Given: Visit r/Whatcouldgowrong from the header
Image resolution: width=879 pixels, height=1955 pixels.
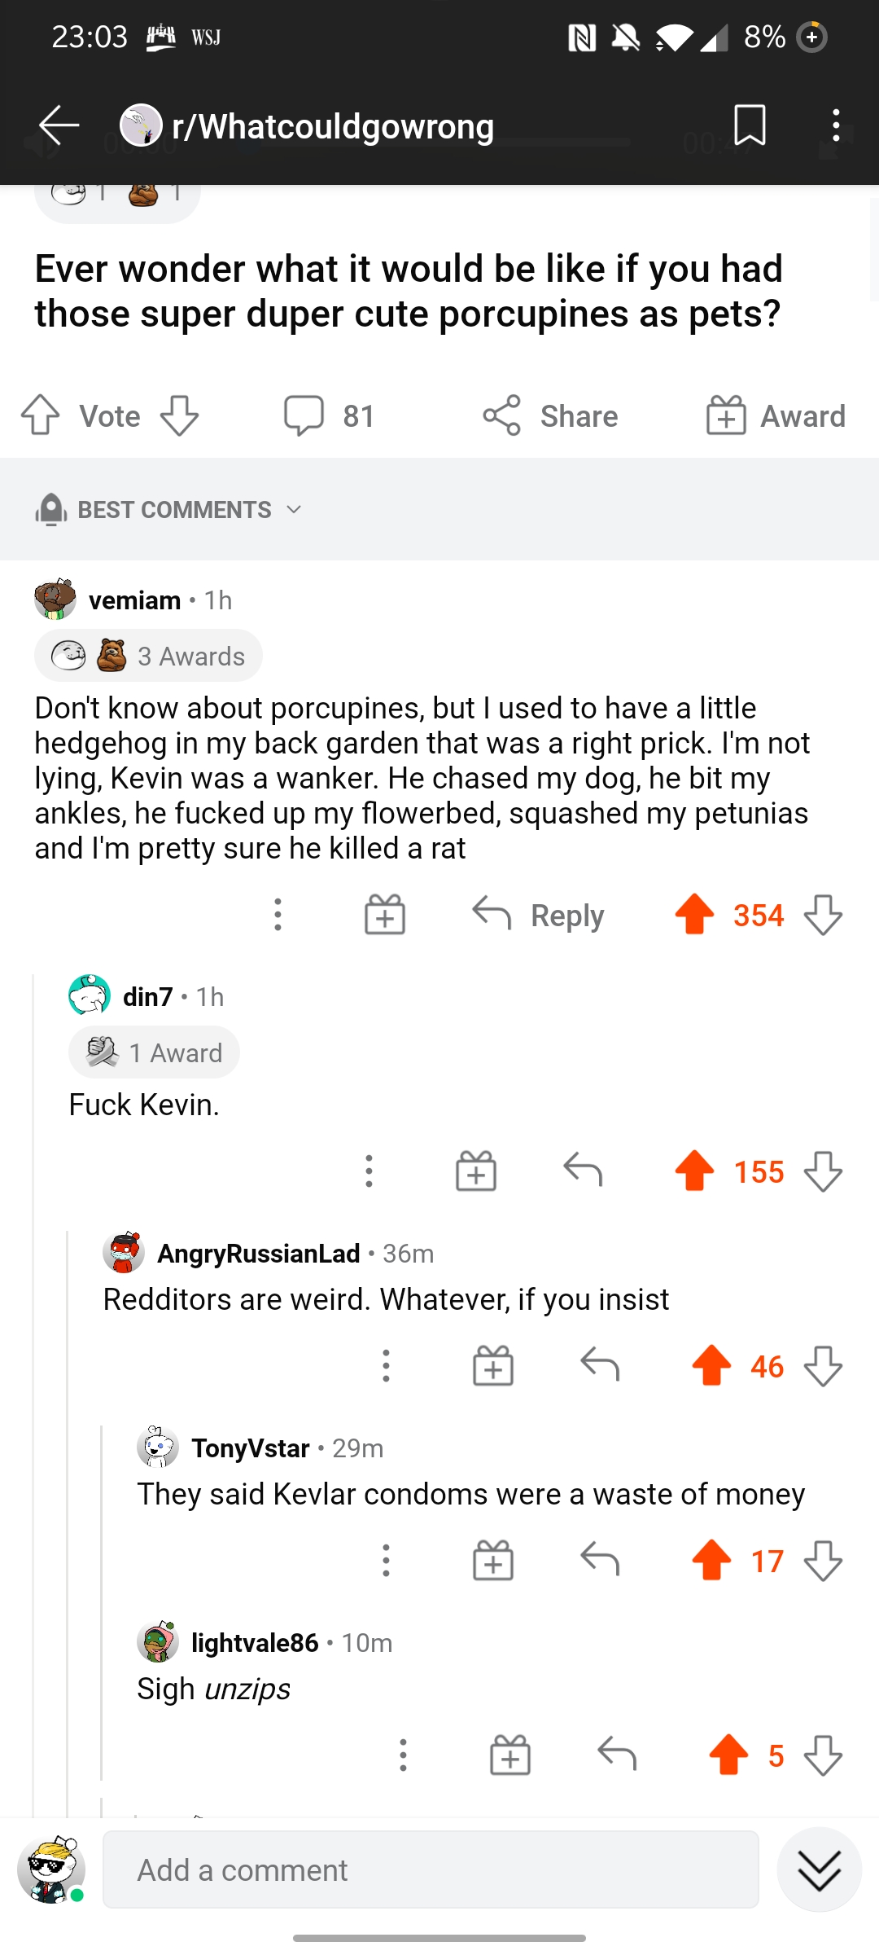Looking at the screenshot, I should pos(333,125).
